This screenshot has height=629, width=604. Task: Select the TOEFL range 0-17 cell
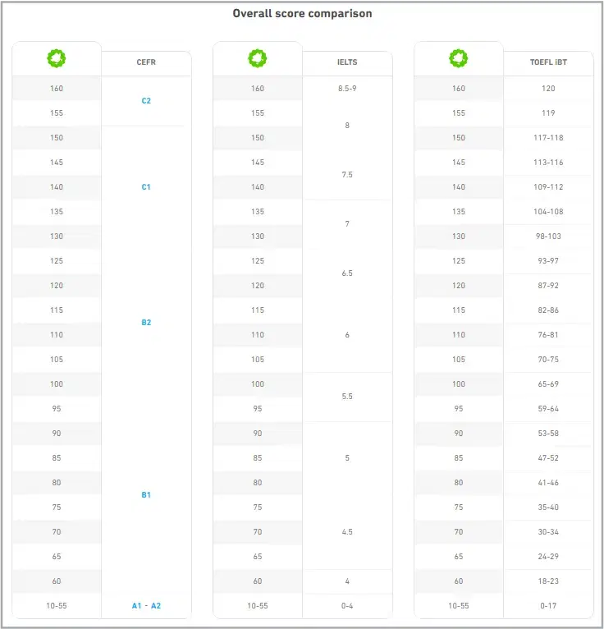548,606
